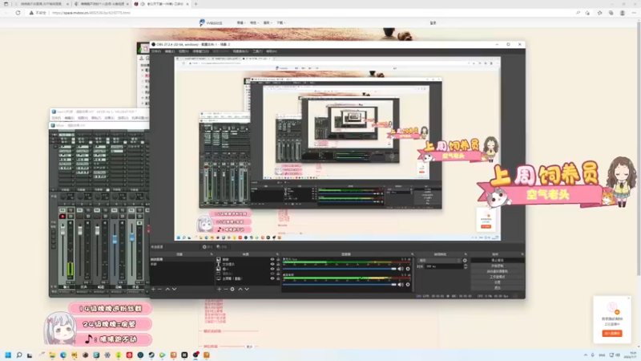
Task: Open Settings from OBS Controls
Action: click(x=497, y=282)
